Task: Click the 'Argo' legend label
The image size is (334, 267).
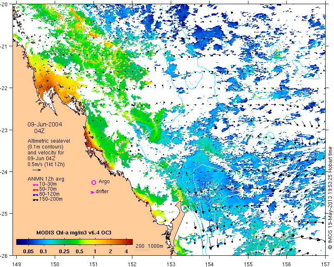Action: pos(104,182)
